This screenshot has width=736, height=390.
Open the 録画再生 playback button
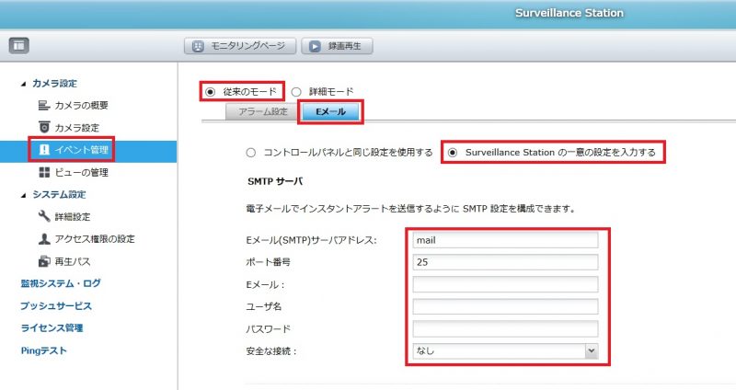337,46
